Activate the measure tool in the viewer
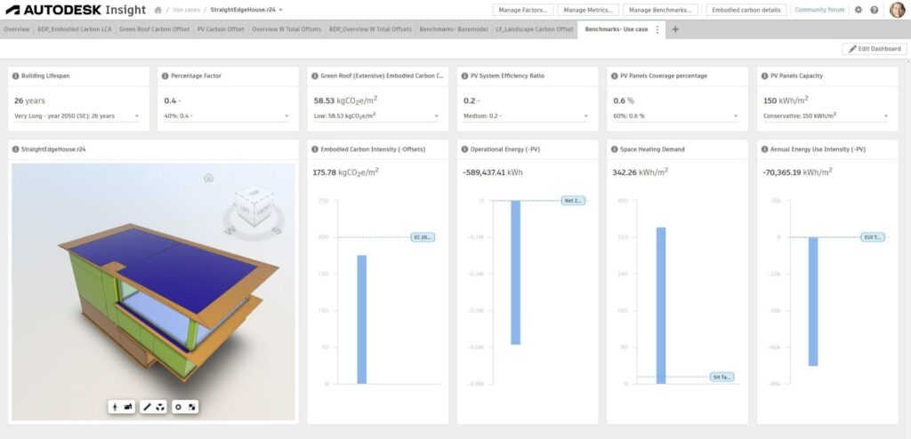Image resolution: width=911 pixels, height=439 pixels. [147, 407]
